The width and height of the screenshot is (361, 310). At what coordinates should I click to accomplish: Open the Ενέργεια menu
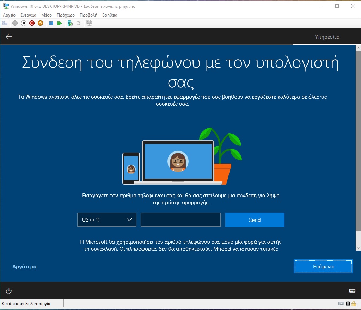click(28, 15)
